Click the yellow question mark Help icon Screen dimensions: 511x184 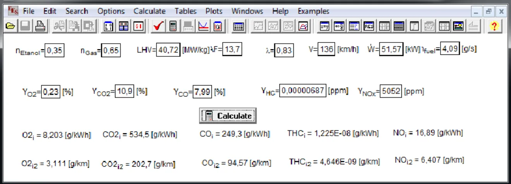point(495,26)
